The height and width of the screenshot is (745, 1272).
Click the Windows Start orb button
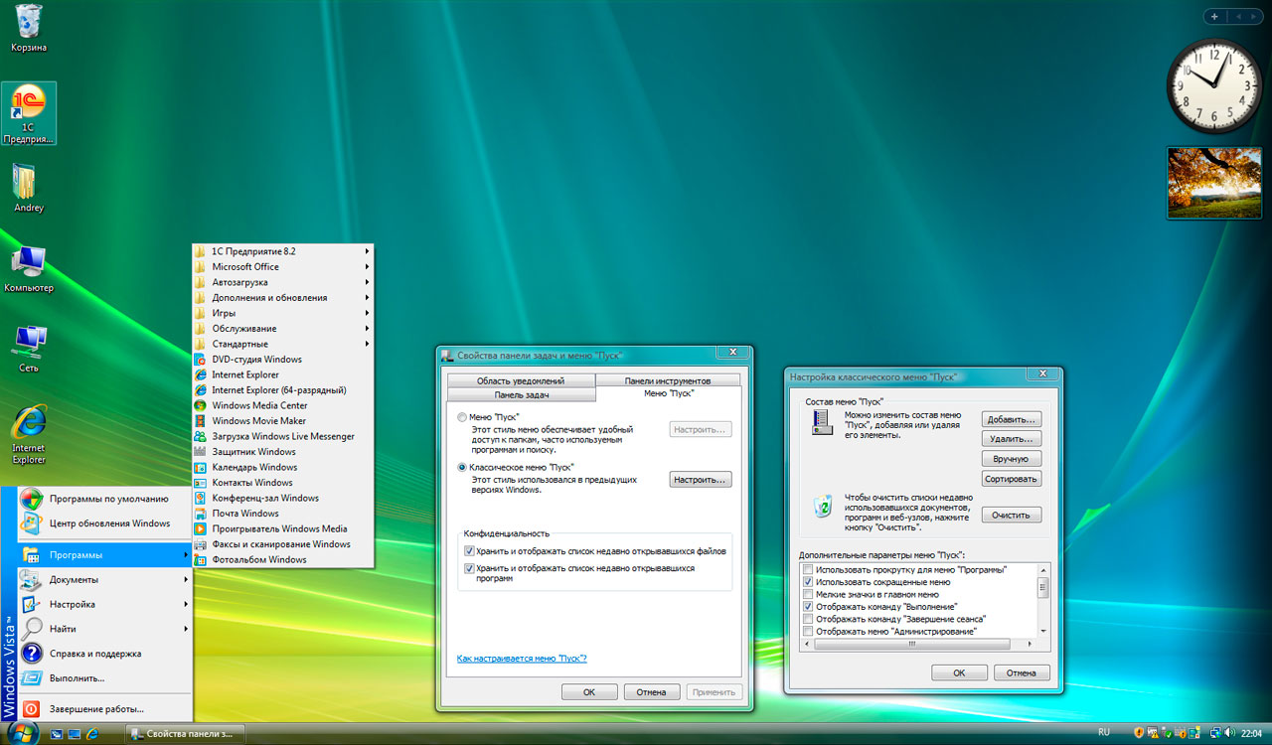[22, 733]
